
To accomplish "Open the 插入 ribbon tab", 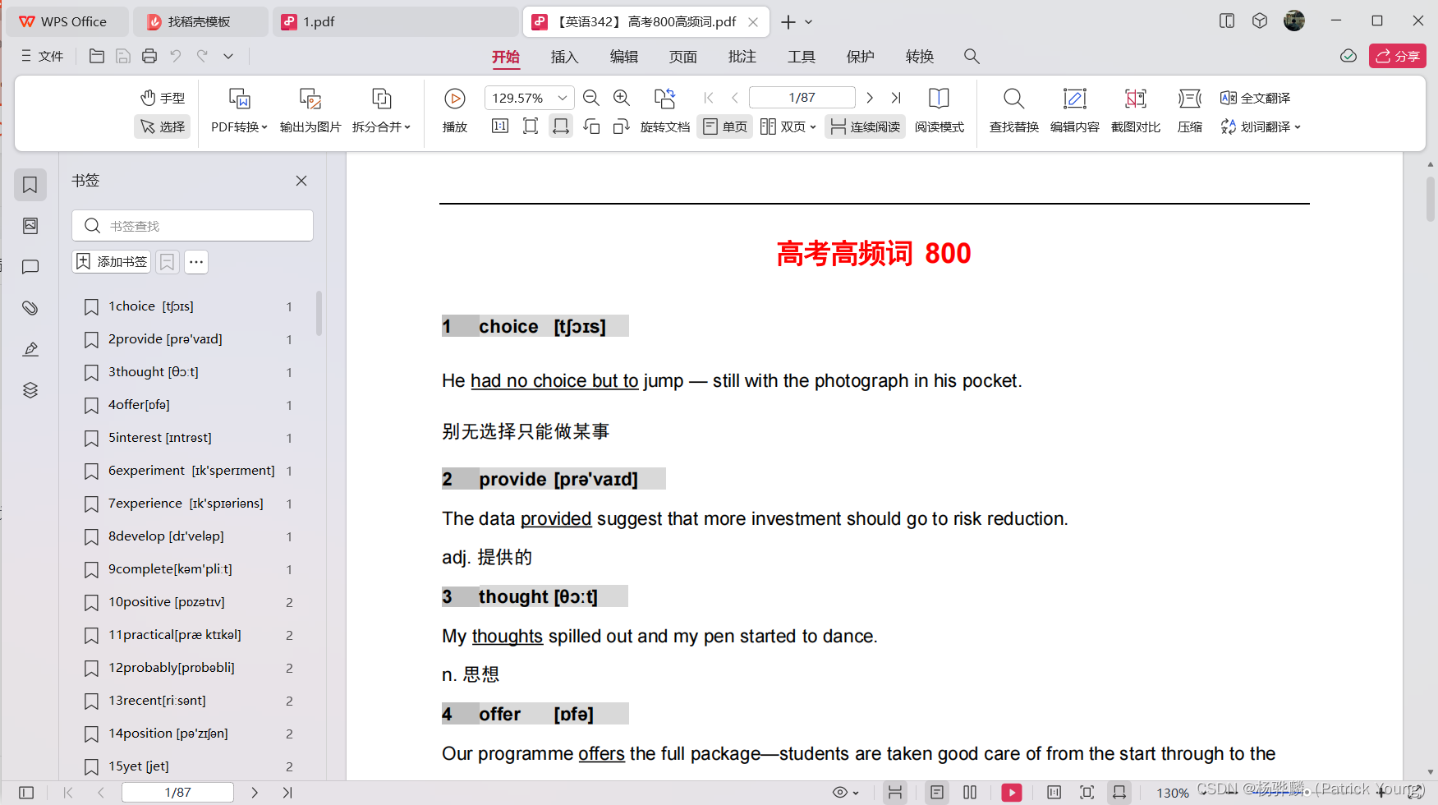I will point(564,57).
